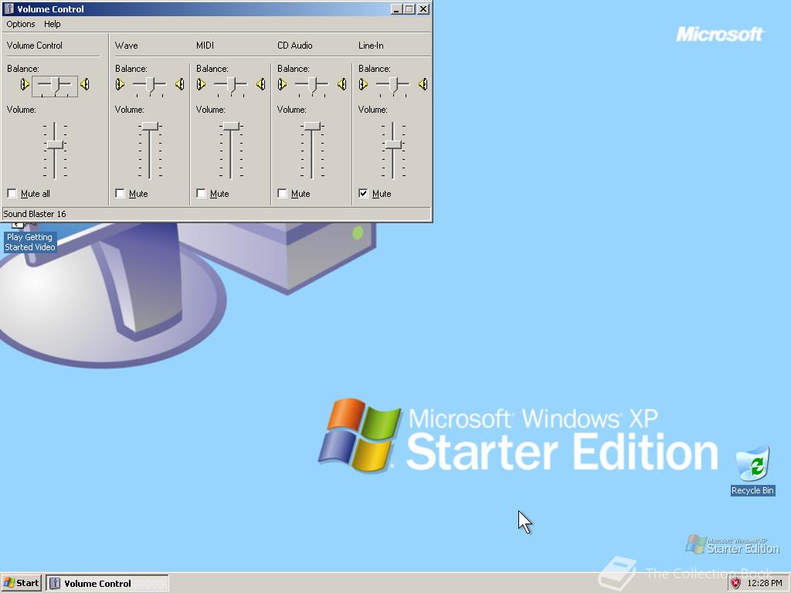Click the master volume slider thumb
The image size is (791, 593).
click(55, 145)
